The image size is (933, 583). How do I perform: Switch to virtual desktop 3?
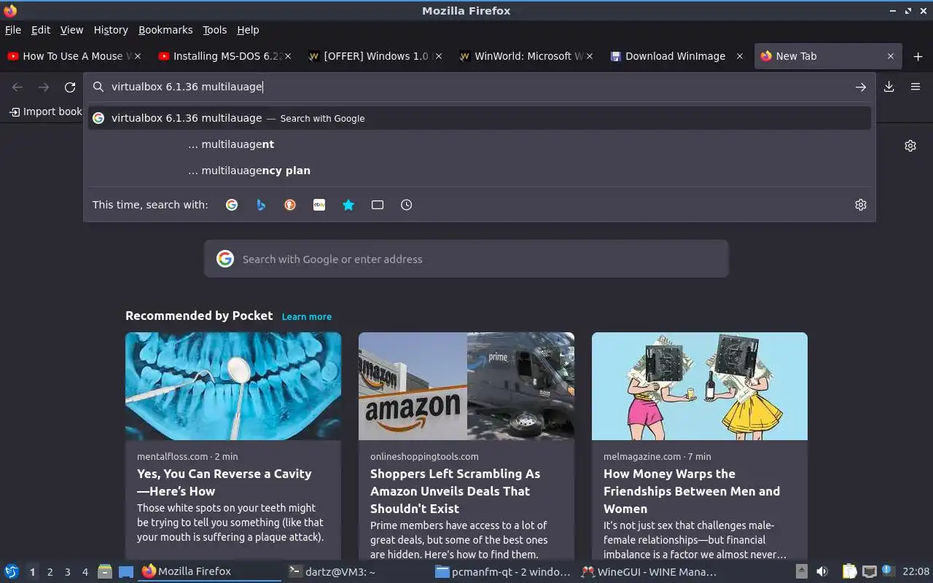coord(67,572)
